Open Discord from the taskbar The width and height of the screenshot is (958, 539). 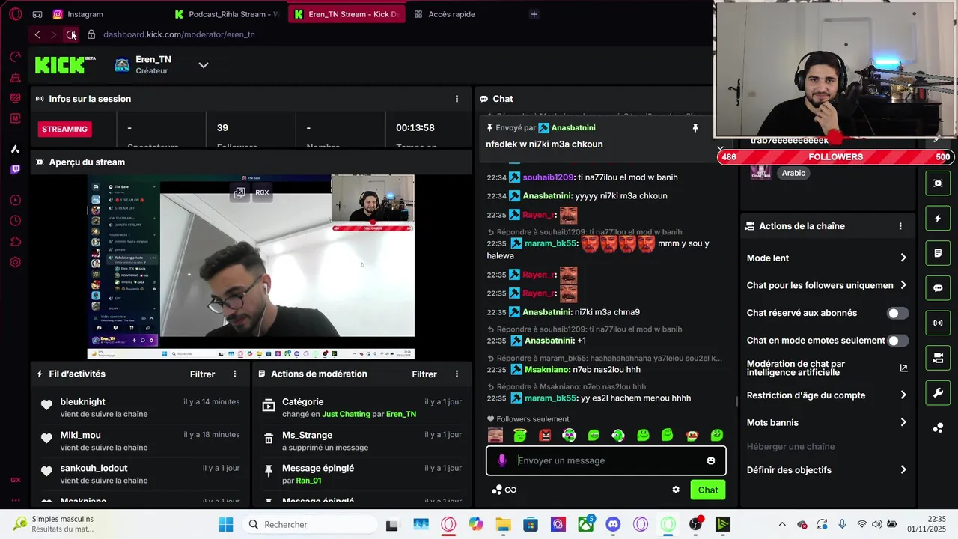pyautogui.click(x=614, y=524)
